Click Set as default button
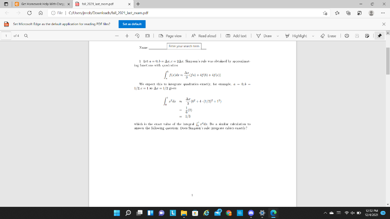Image resolution: width=390 pixels, height=219 pixels. (x=132, y=24)
